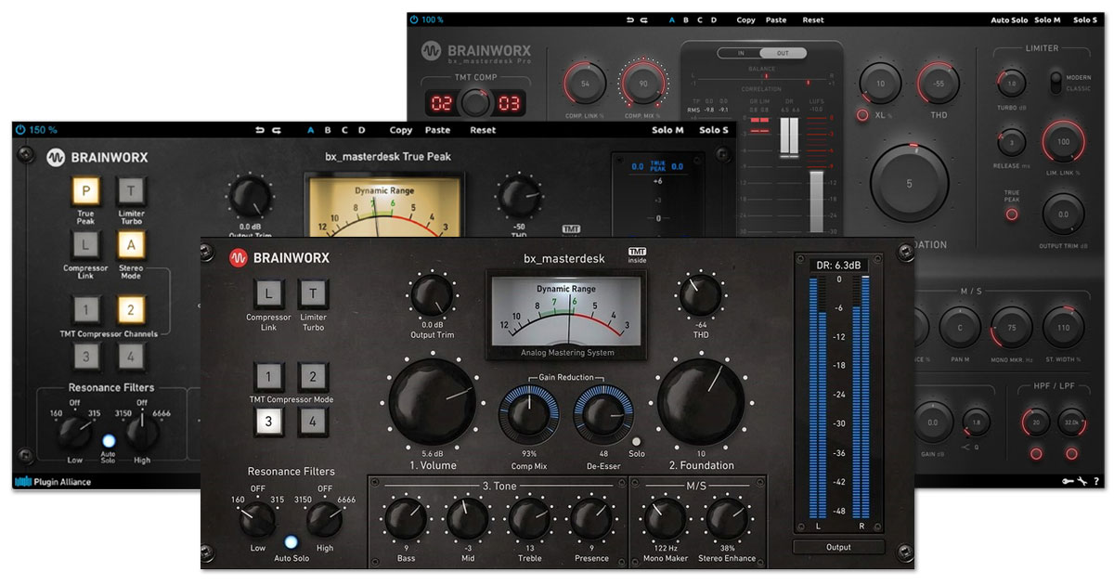Toggle Compressor Link L in bx_masterdesk window

point(268,293)
